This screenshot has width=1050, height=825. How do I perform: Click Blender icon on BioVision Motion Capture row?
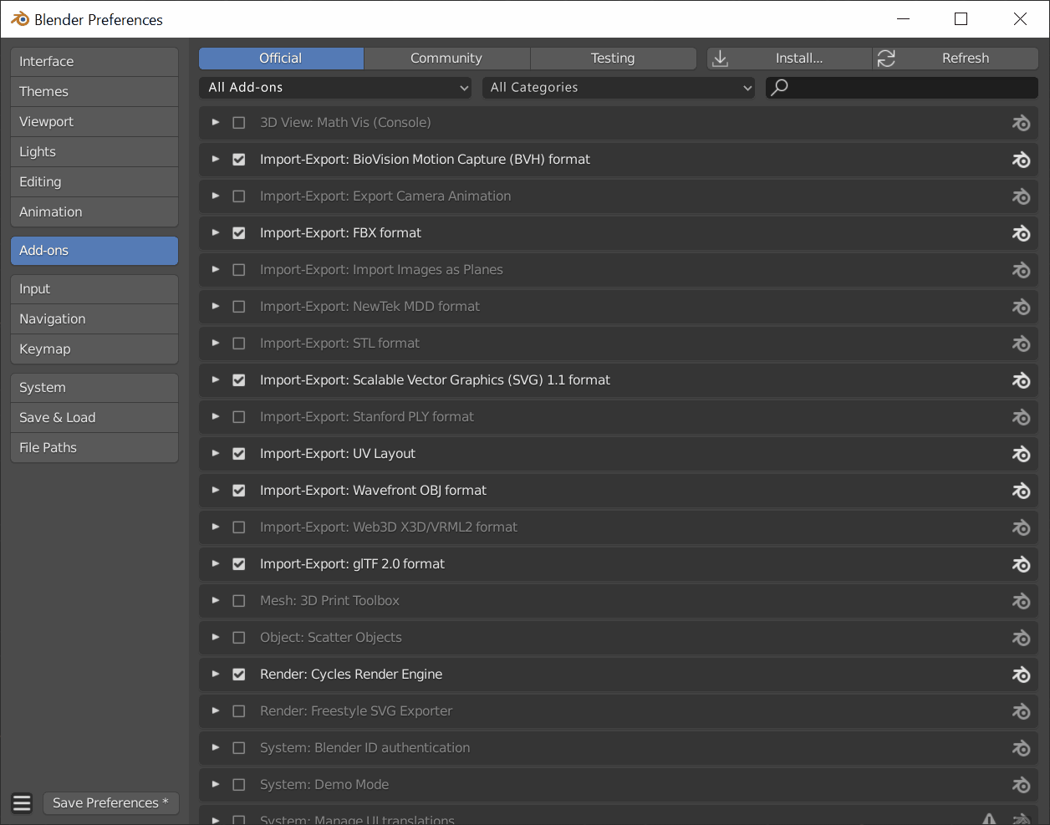point(1021,160)
